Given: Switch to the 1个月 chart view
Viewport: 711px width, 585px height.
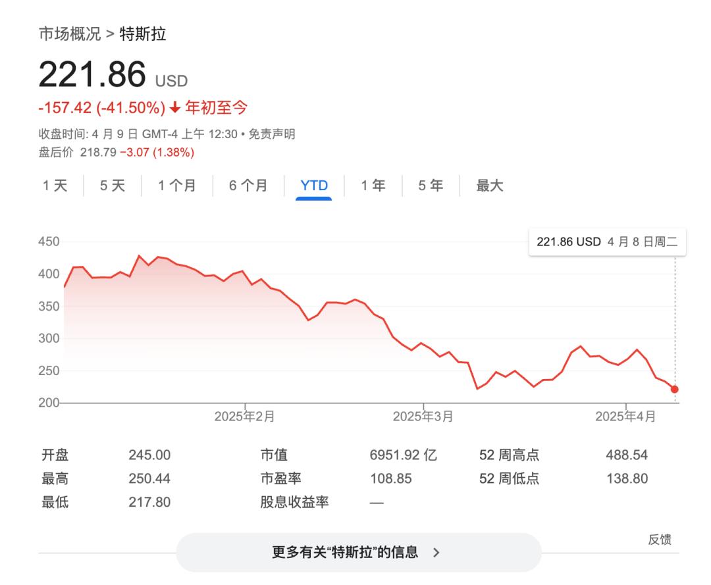Looking at the screenshot, I should point(176,186).
